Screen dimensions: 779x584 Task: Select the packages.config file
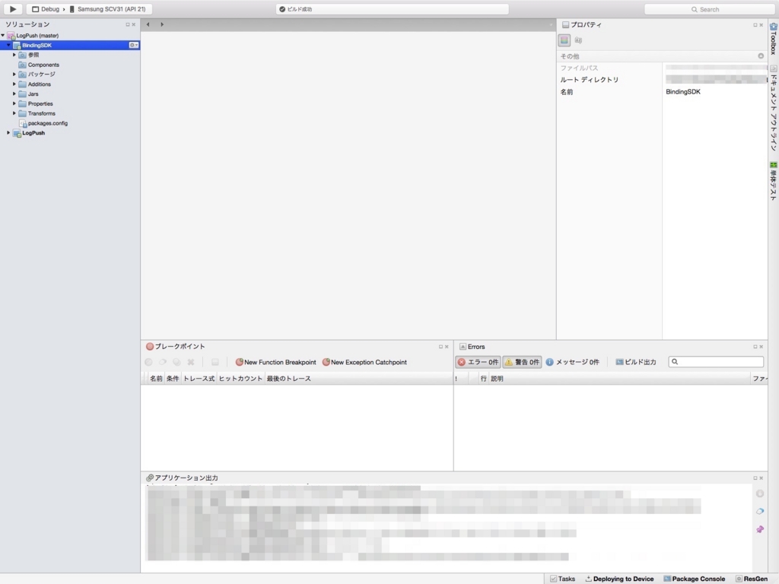pyautogui.click(x=48, y=123)
